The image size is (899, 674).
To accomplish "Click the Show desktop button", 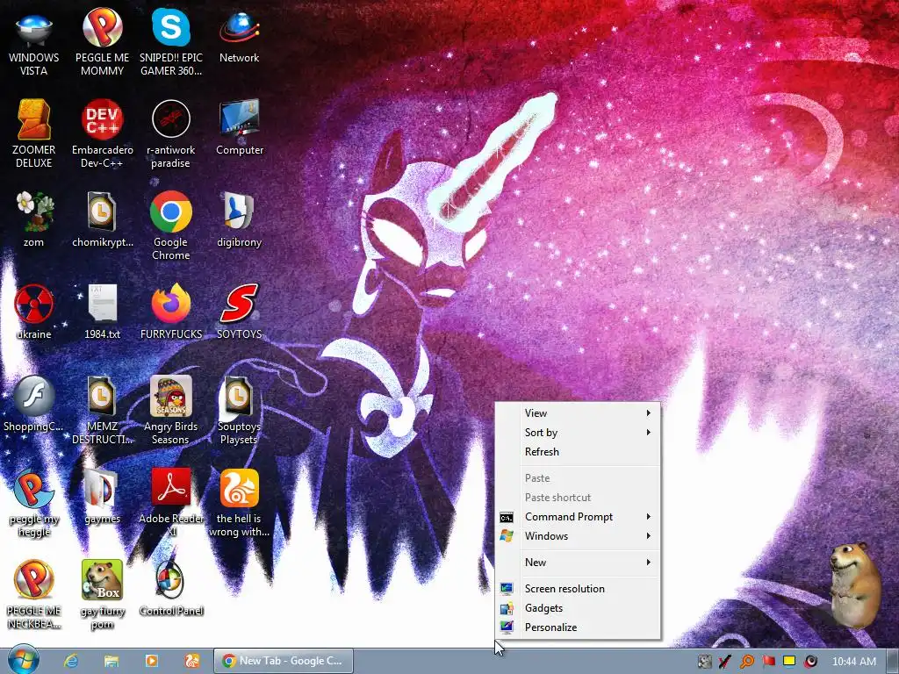I will tap(892, 662).
